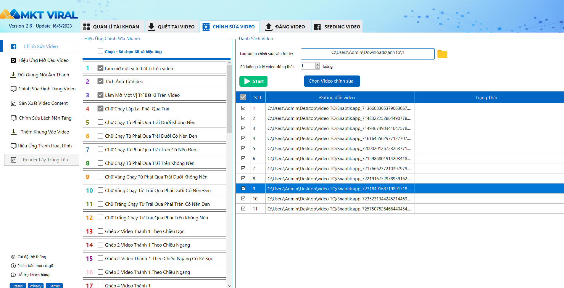Click the Quản Lí Tài Khoản grid icon

coord(86,27)
